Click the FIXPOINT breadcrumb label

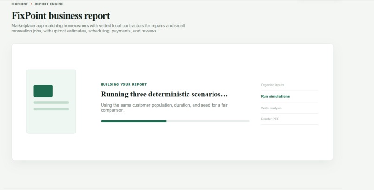(x=19, y=4)
